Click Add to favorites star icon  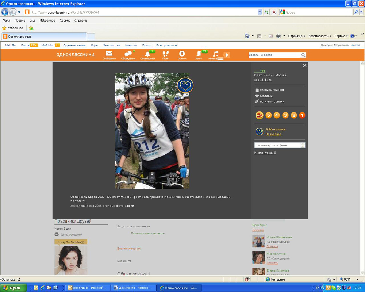click(x=31, y=28)
